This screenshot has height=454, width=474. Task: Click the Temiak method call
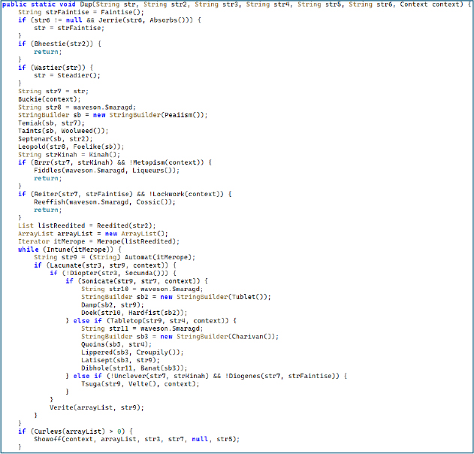click(x=31, y=123)
